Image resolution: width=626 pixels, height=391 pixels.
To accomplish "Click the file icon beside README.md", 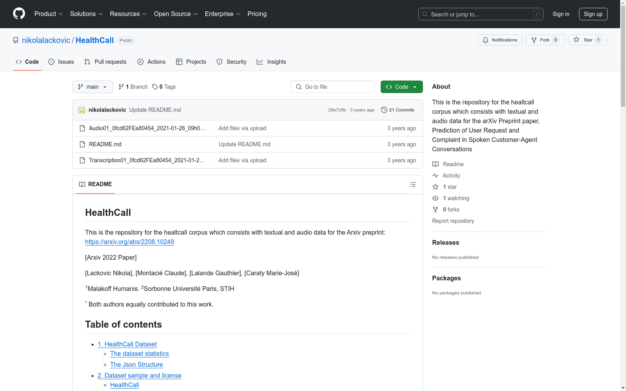I will point(82,144).
